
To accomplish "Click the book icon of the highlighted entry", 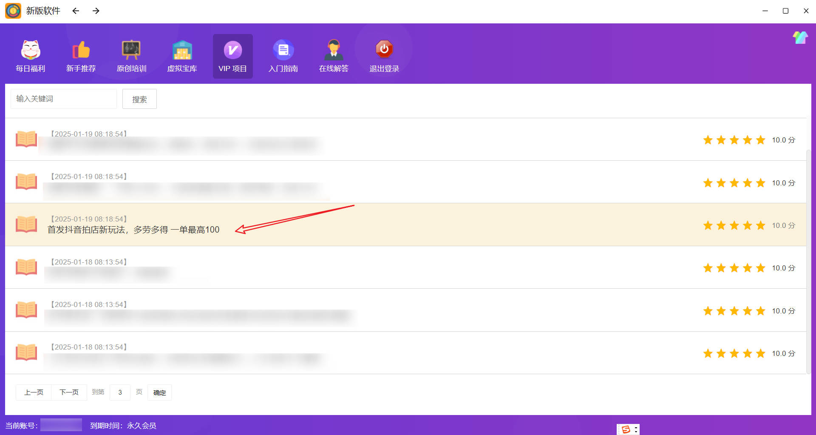I will pyautogui.click(x=26, y=225).
